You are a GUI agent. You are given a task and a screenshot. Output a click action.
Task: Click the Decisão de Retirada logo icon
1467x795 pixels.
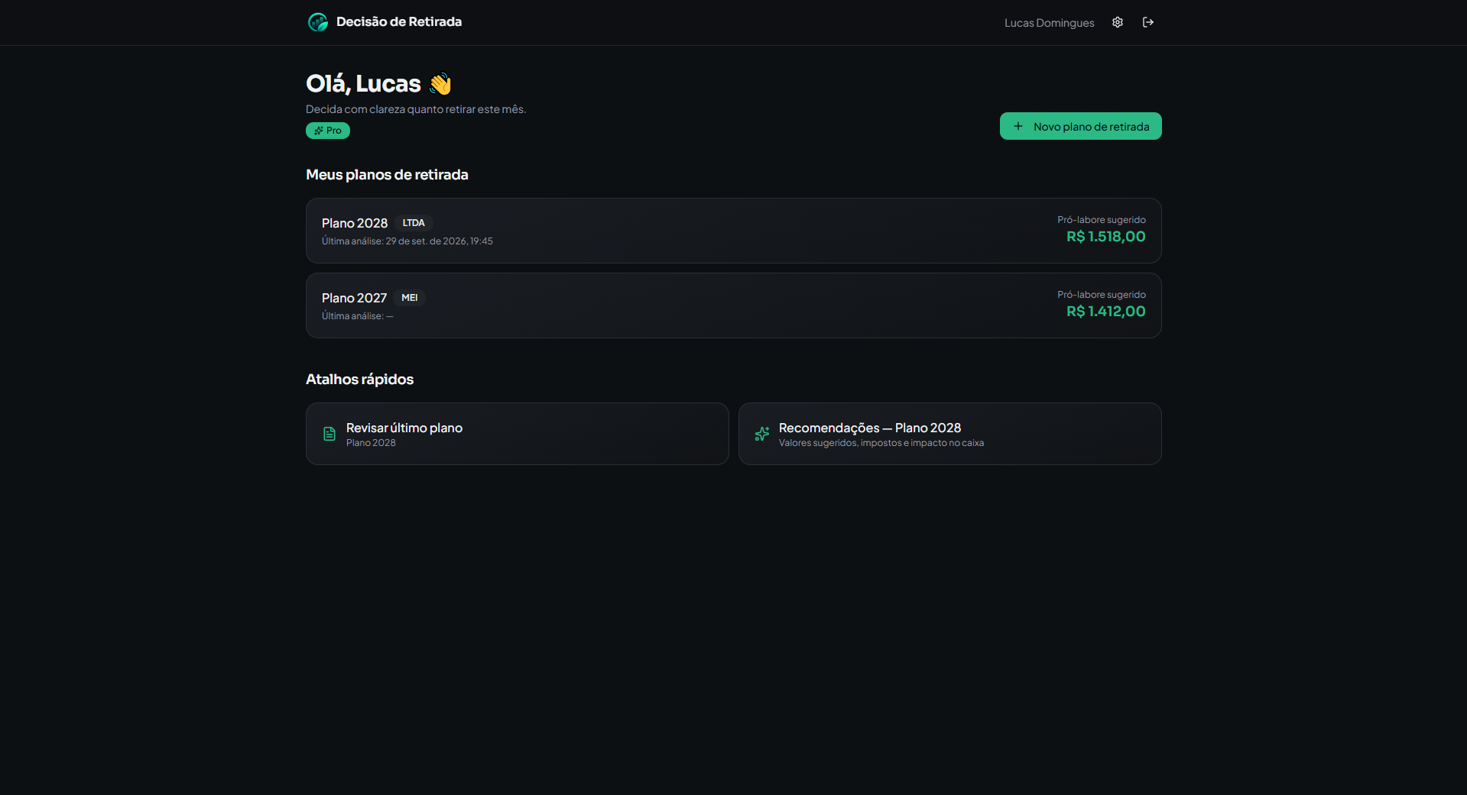pyautogui.click(x=318, y=22)
